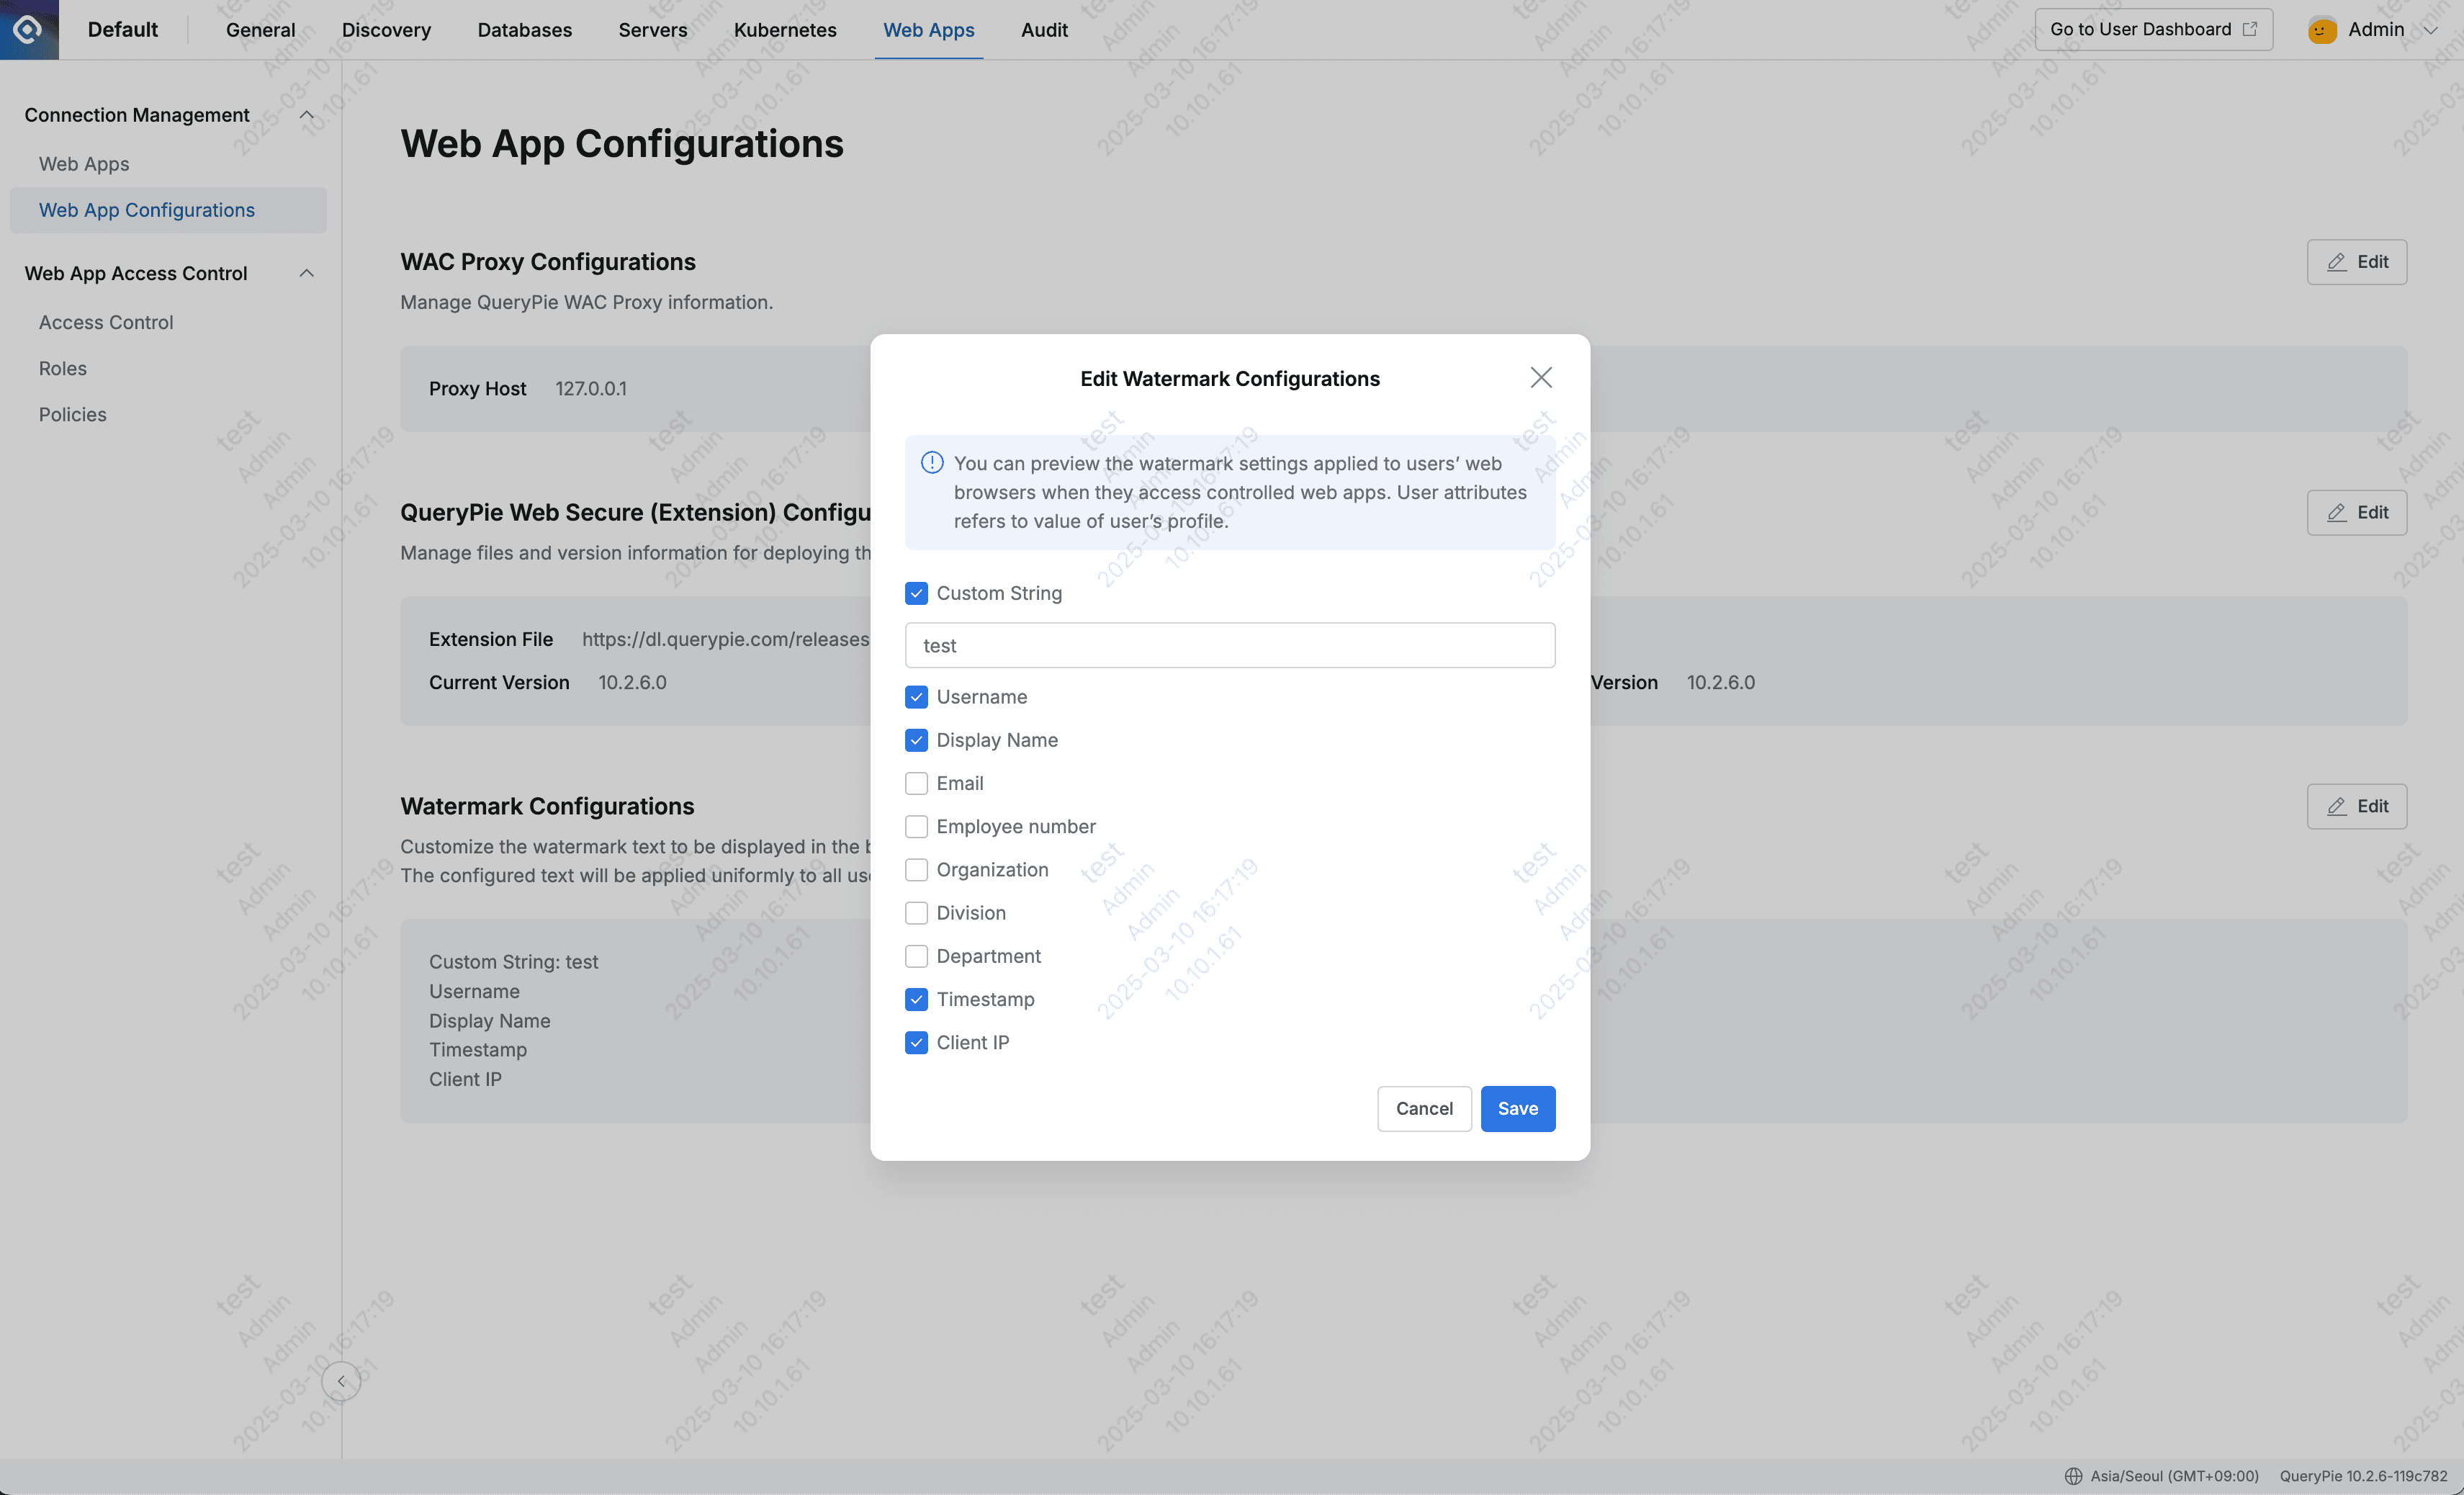Click the Edit pencil icon for WAC Proxy Configurations
Screen dimensions: 2464x1495
point(2337,261)
